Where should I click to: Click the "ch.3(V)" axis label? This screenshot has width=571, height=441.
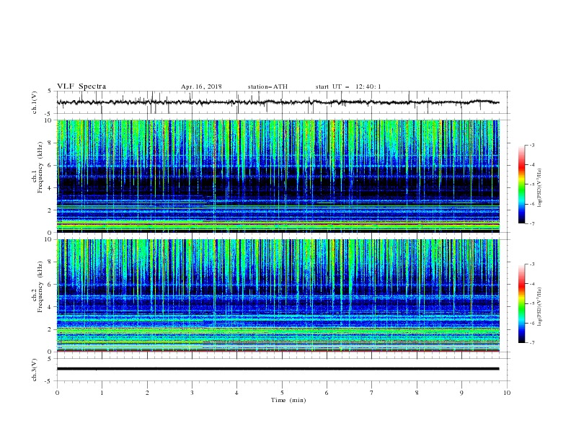pos(35,370)
